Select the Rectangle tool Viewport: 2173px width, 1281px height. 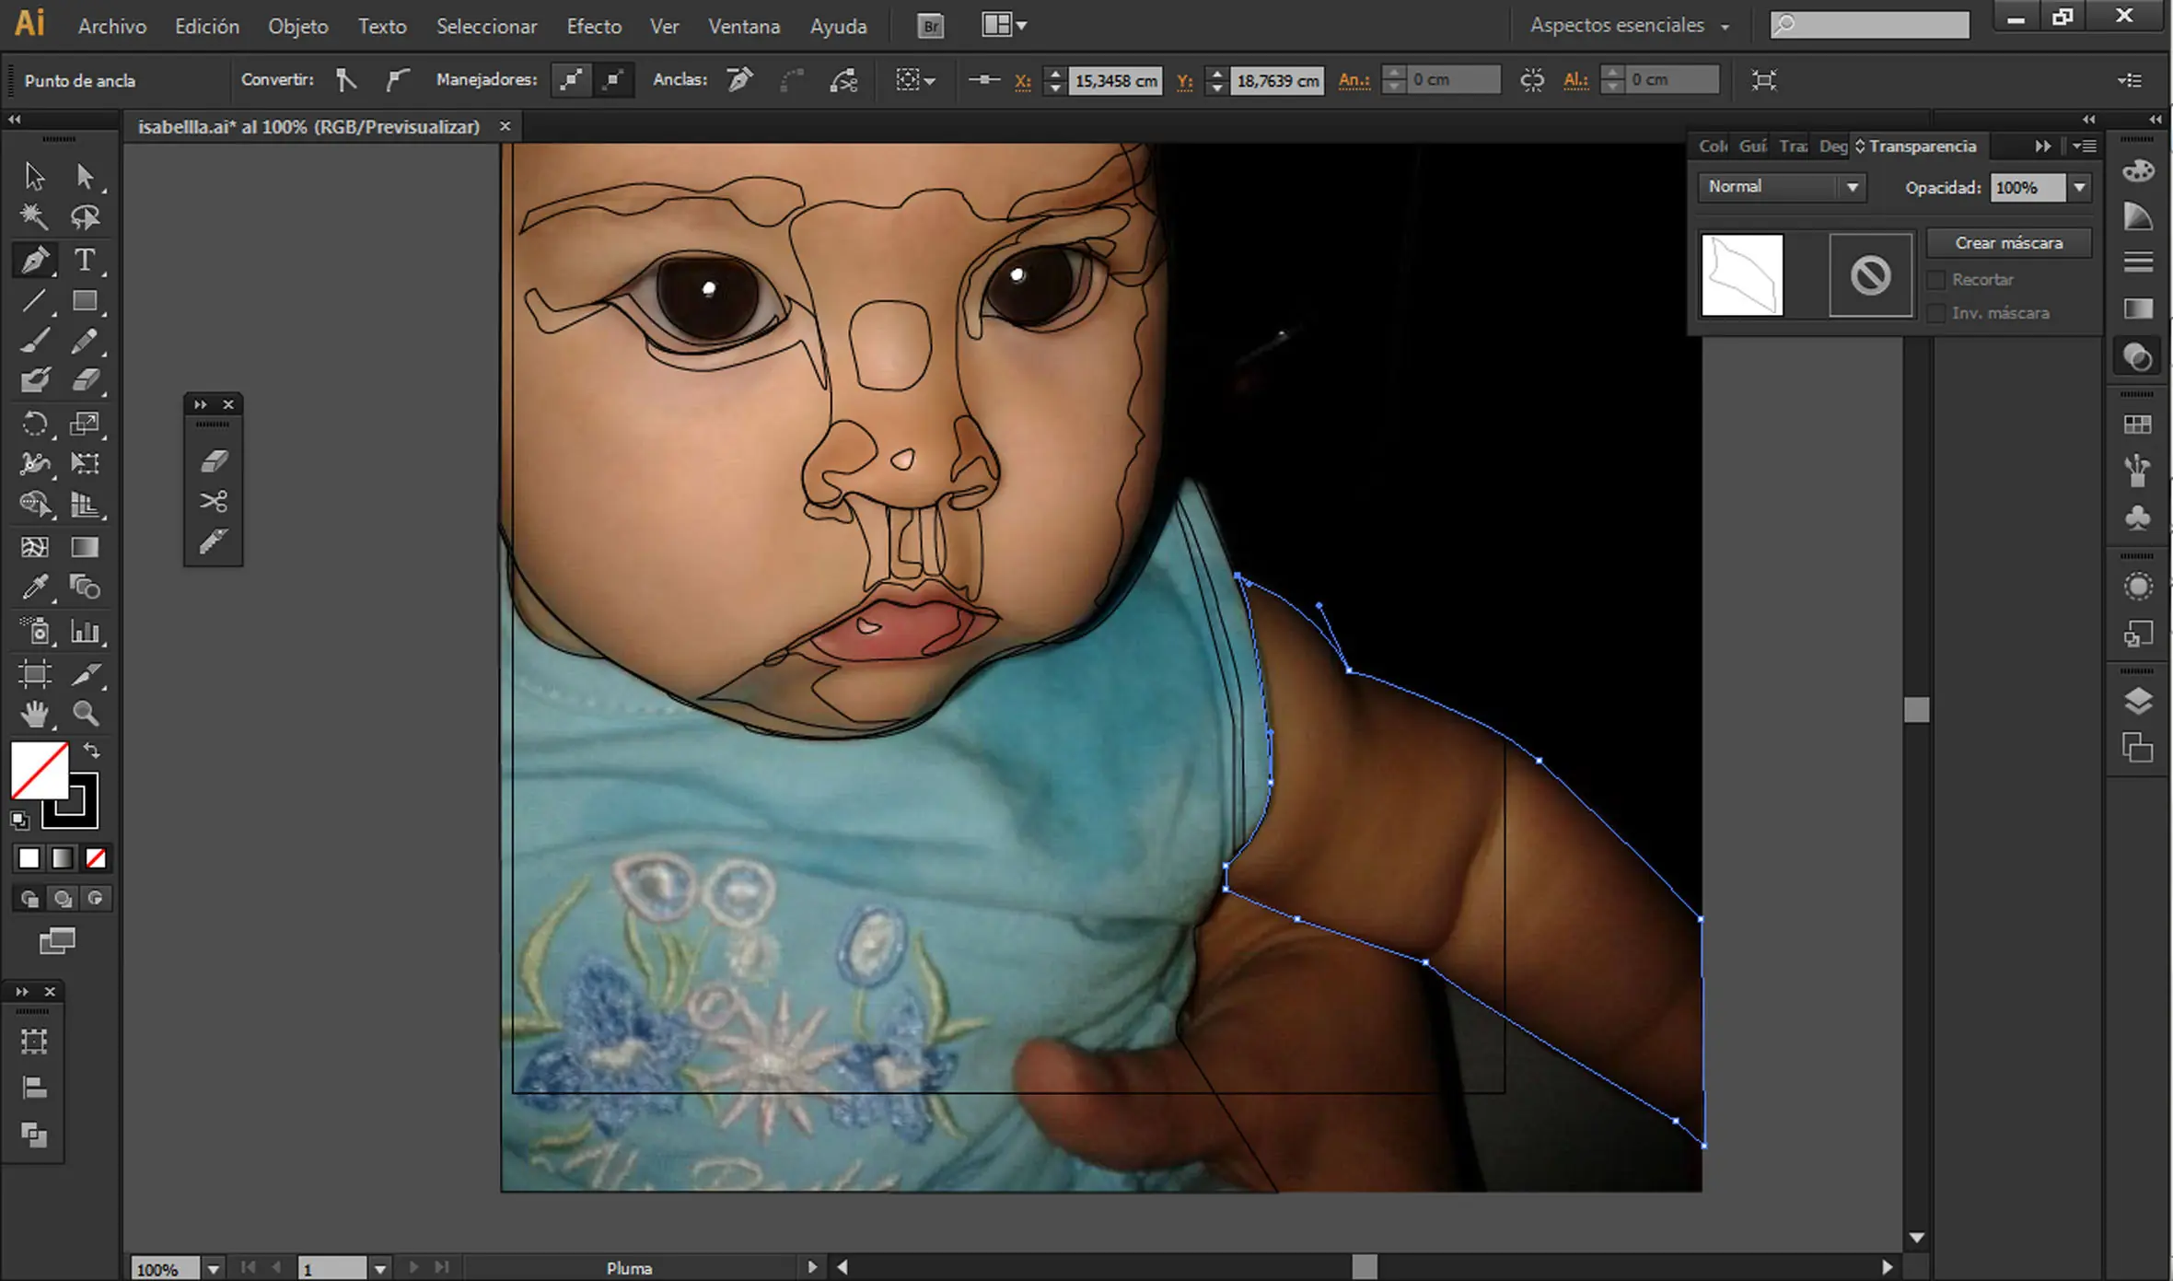(x=86, y=301)
